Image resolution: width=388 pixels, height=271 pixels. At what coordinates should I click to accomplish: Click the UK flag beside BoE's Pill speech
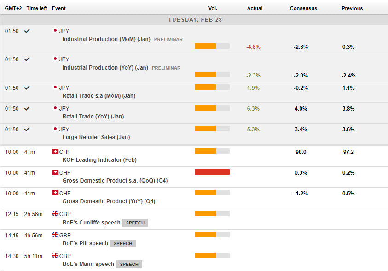point(55,235)
